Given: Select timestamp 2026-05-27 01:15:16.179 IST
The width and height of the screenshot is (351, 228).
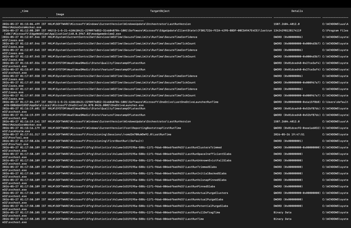Looking at the screenshot, I should tap(24, 128).
